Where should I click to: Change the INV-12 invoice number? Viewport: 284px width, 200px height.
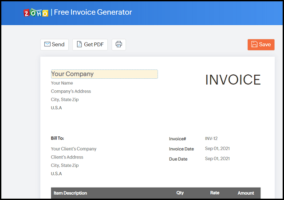point(211,138)
